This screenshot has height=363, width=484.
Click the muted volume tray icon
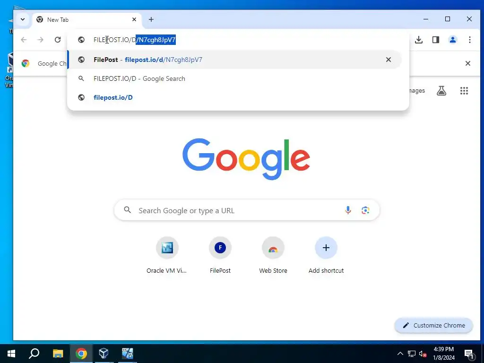[x=423, y=354]
